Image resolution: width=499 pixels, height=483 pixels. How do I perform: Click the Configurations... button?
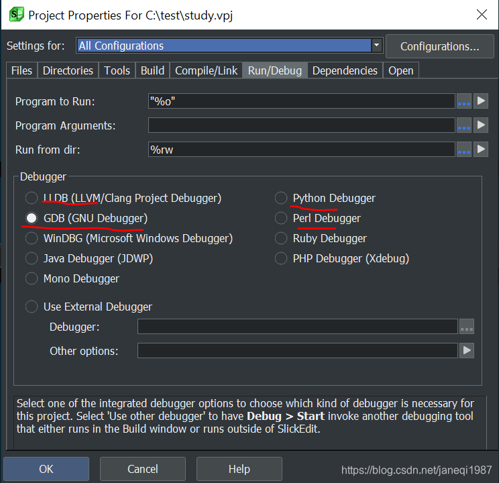coord(440,46)
